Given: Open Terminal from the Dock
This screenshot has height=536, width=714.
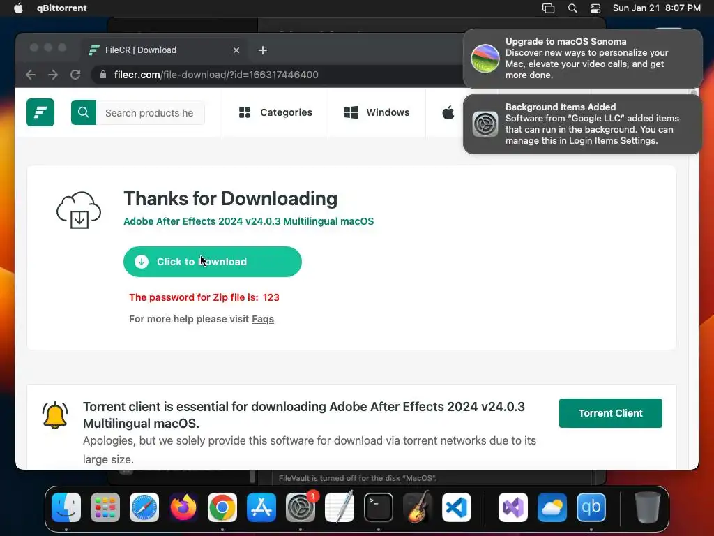Looking at the screenshot, I should [379, 507].
